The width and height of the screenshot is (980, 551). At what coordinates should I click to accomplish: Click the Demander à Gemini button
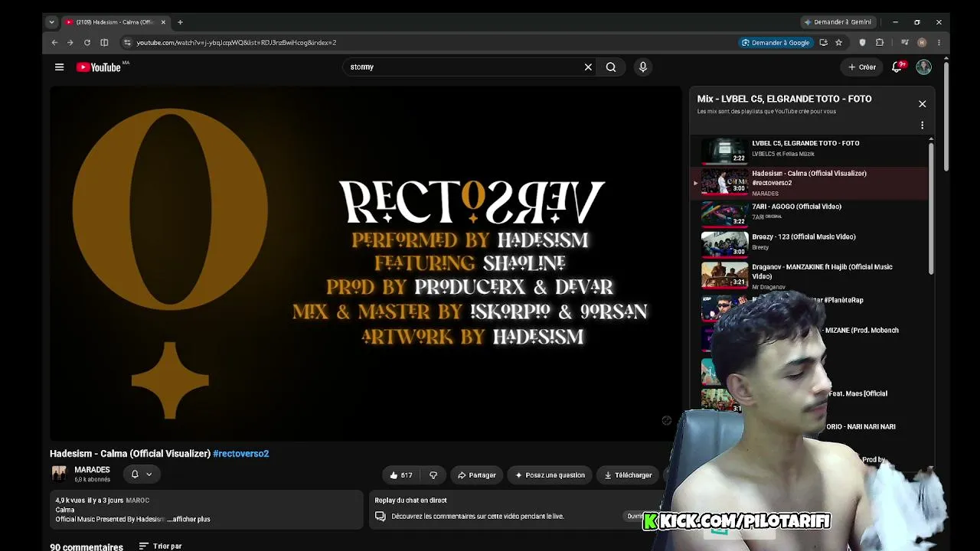pos(838,22)
